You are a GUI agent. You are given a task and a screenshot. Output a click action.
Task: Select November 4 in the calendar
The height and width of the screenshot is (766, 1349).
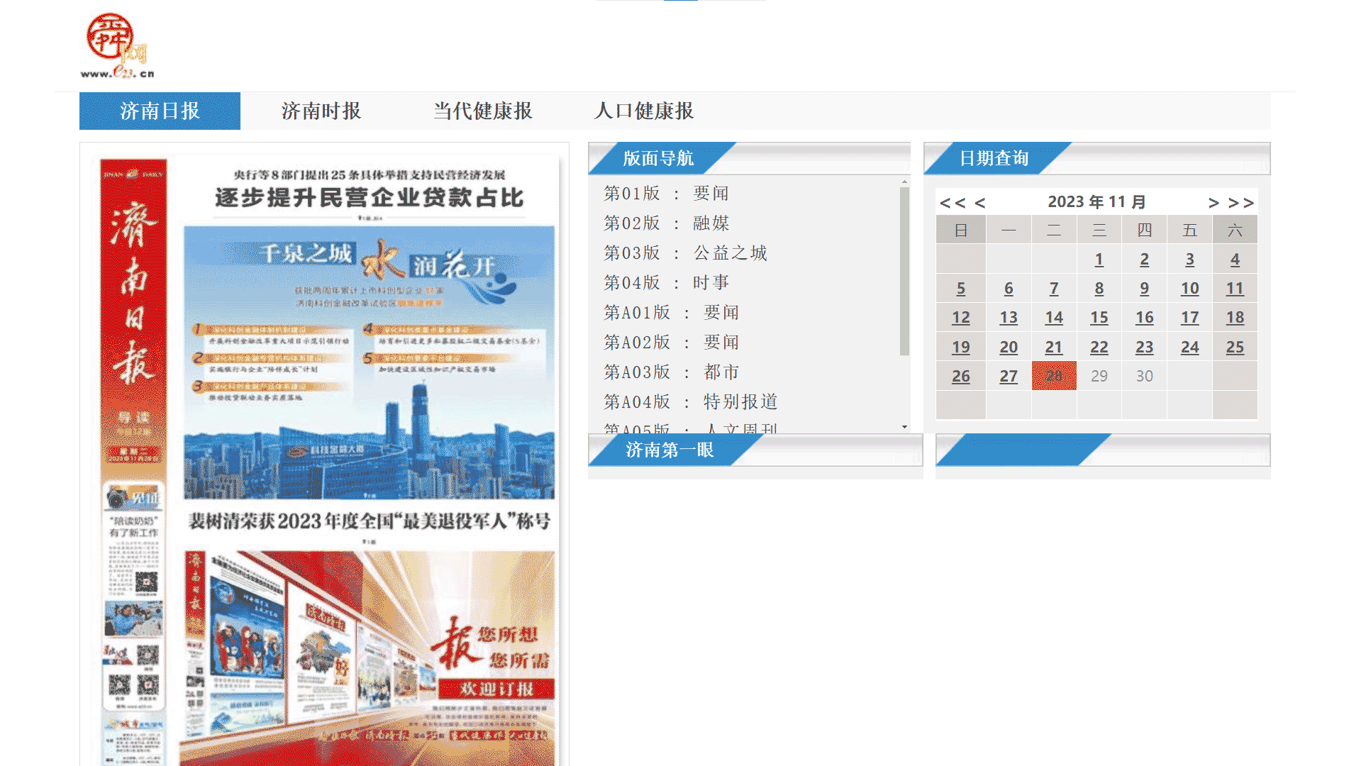pos(1235,260)
